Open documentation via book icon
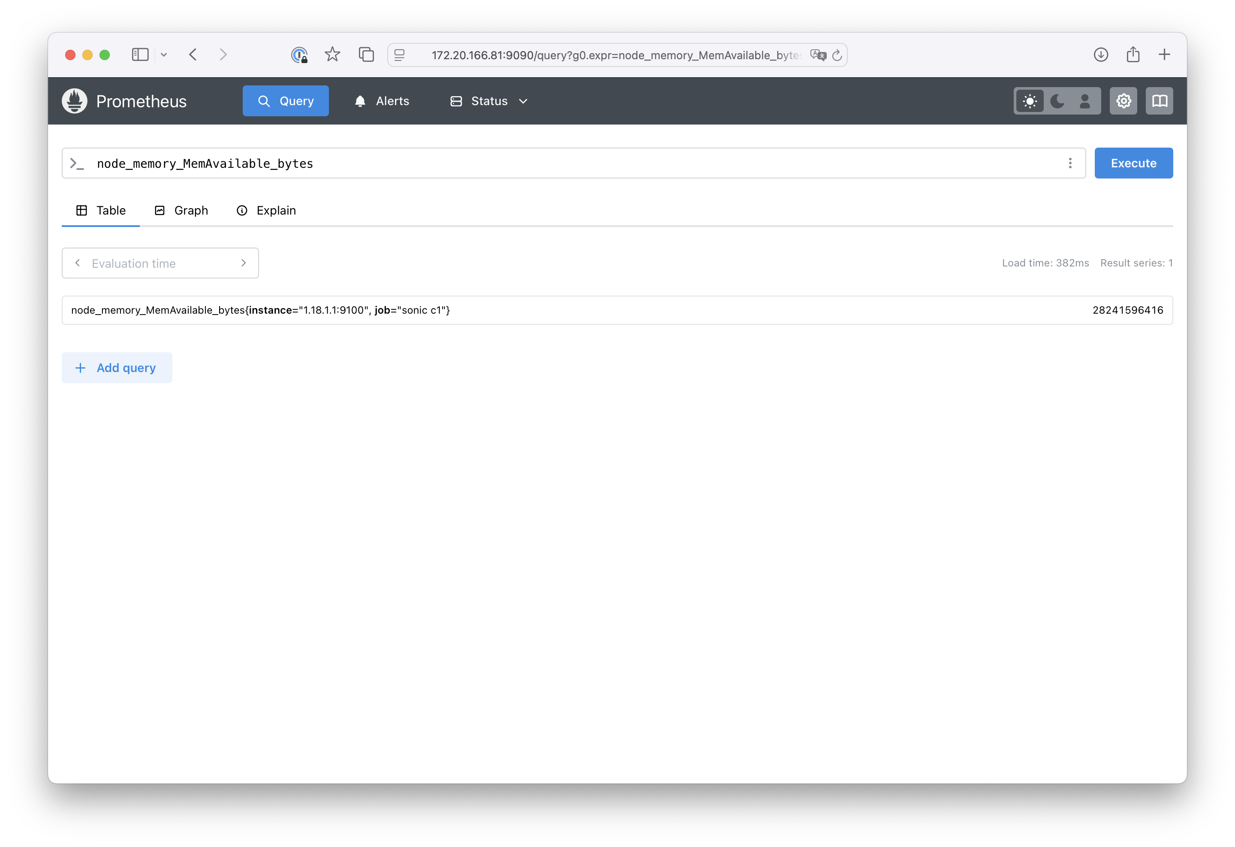Screen dimensions: 1235x847 click(1159, 100)
